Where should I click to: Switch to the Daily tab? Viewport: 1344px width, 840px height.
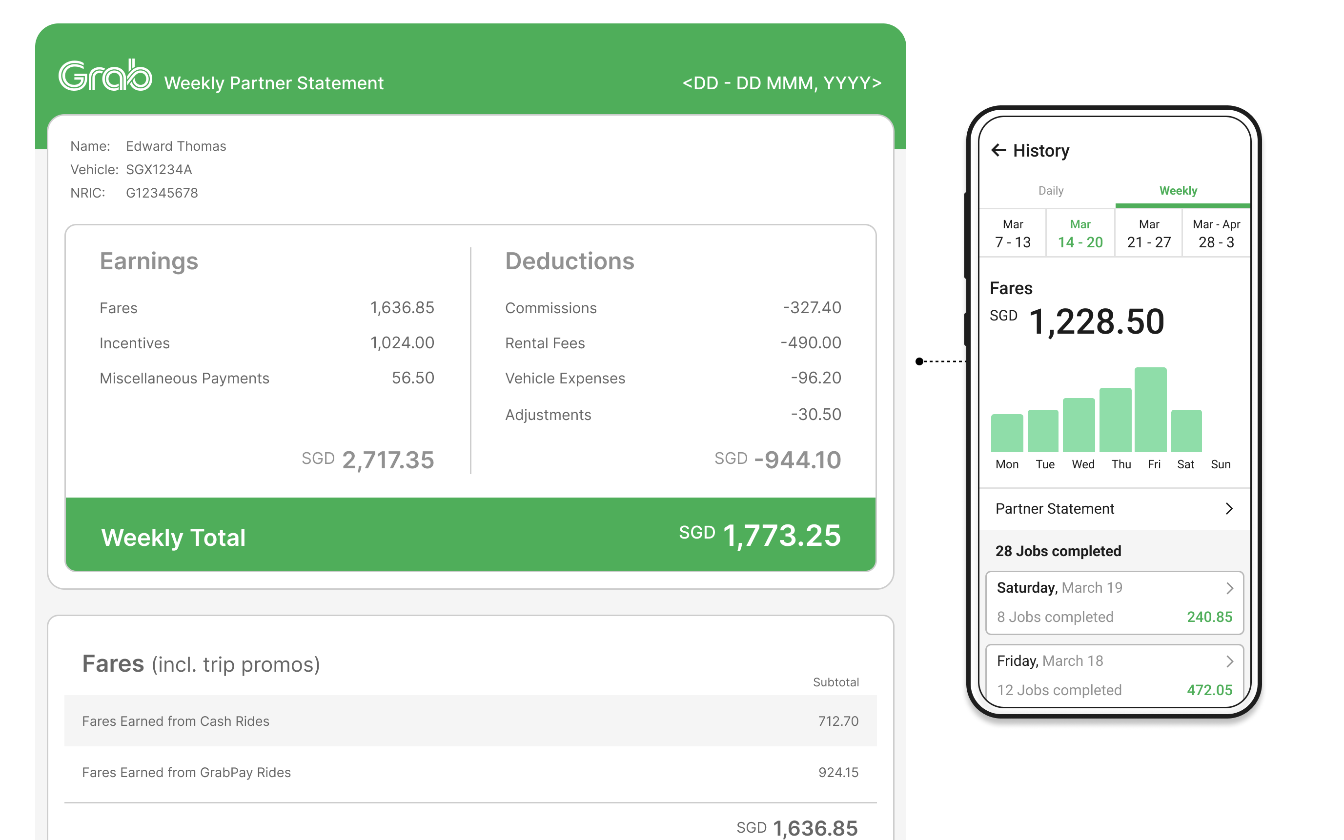point(1051,191)
